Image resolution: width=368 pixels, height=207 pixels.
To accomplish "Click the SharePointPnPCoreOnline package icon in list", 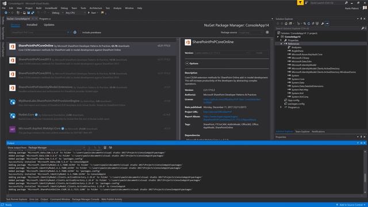I will click(13, 47).
